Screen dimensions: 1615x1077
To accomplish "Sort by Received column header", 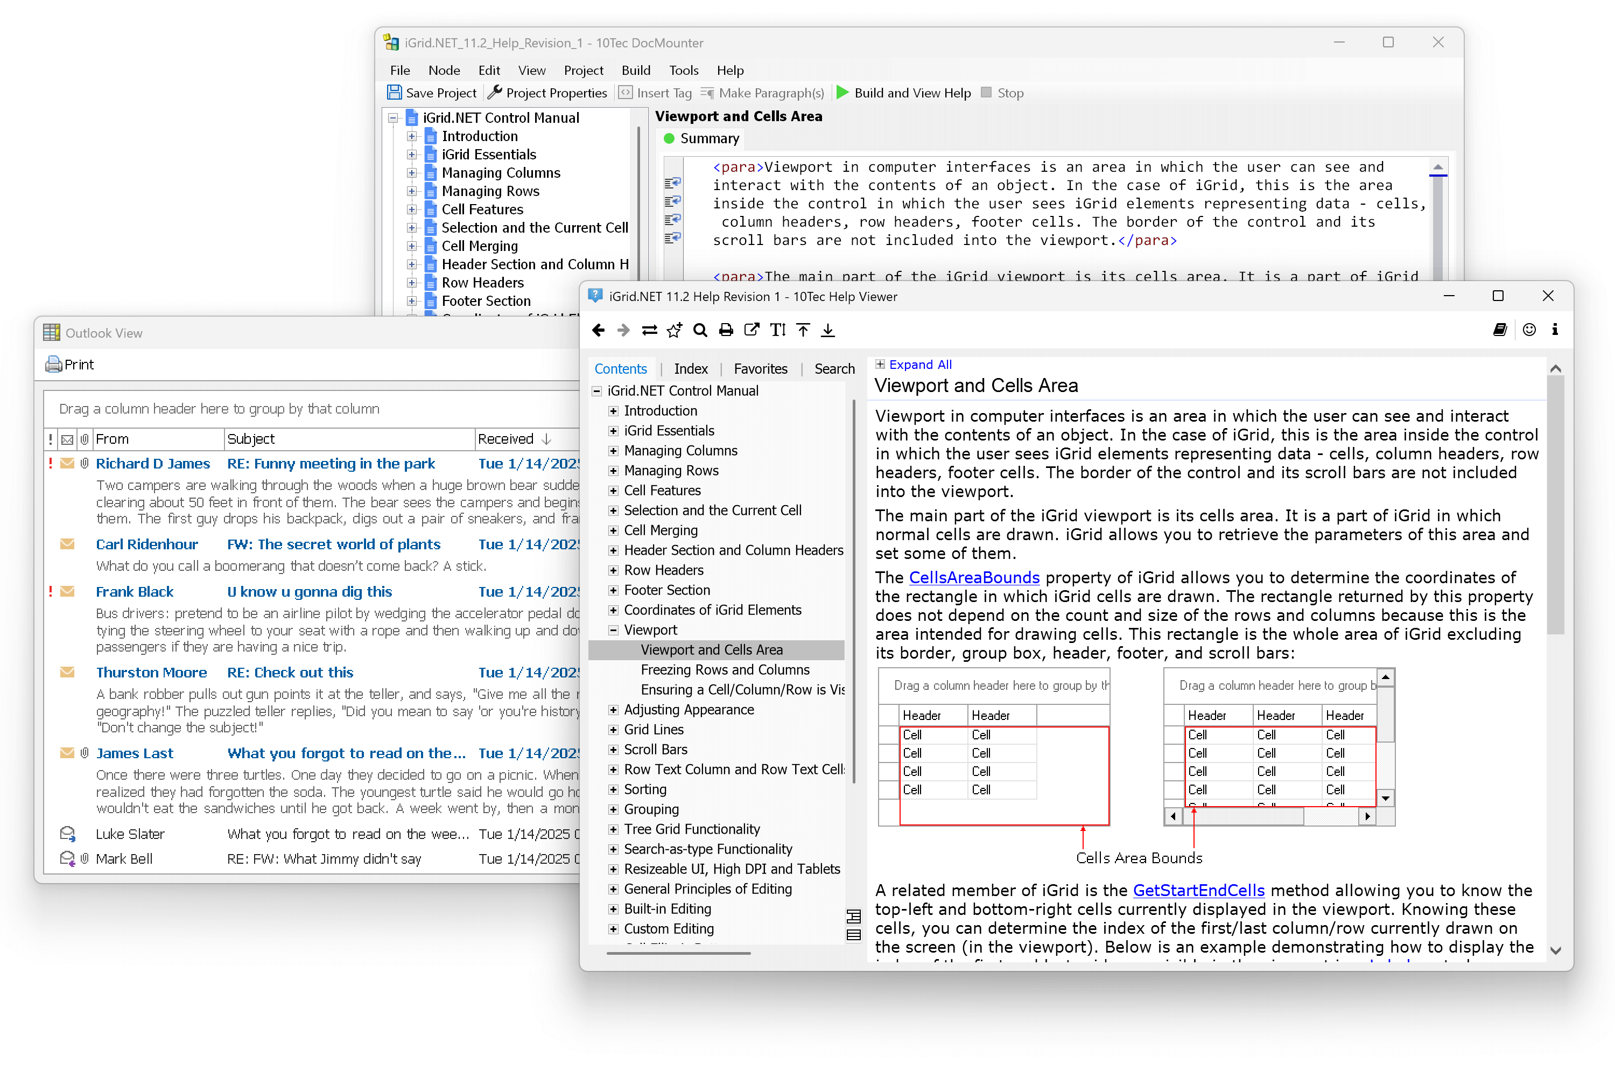I will tap(528, 439).
